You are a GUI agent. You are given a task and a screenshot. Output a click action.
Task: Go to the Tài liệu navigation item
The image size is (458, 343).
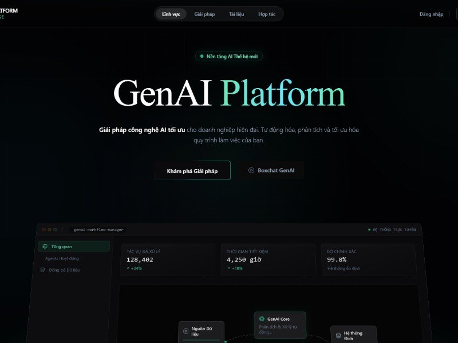(x=236, y=14)
